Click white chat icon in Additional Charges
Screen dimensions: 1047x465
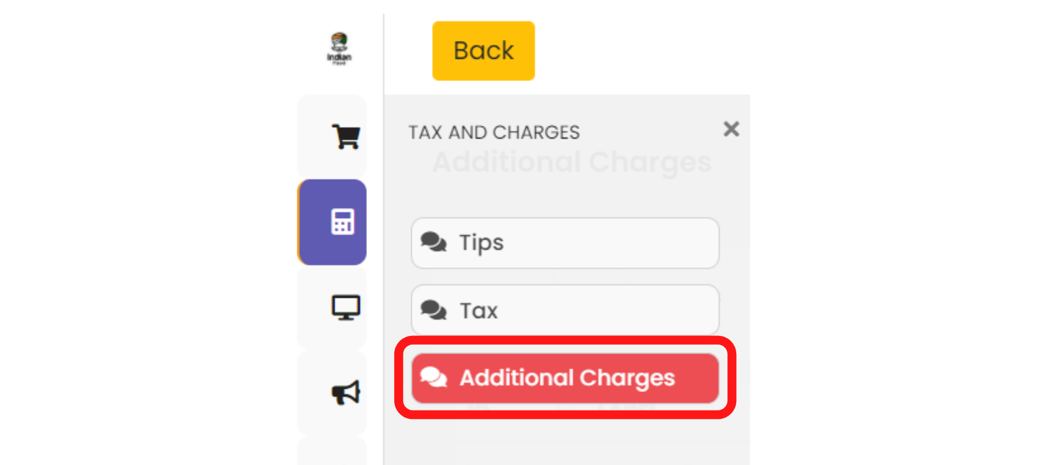pyautogui.click(x=434, y=377)
